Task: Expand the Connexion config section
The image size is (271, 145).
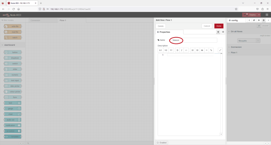Action: pos(236,47)
